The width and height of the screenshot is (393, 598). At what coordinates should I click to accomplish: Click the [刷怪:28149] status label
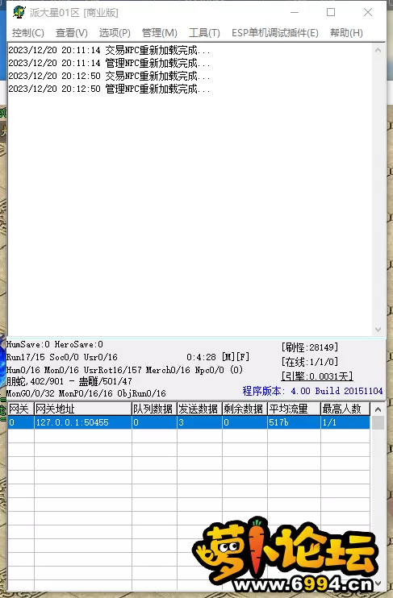point(310,347)
